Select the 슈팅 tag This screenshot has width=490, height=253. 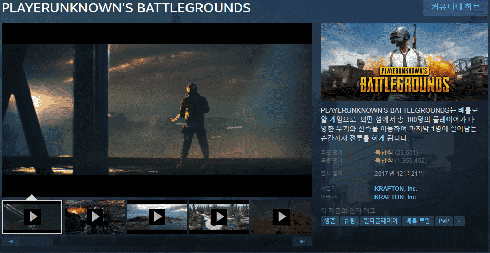(x=350, y=221)
